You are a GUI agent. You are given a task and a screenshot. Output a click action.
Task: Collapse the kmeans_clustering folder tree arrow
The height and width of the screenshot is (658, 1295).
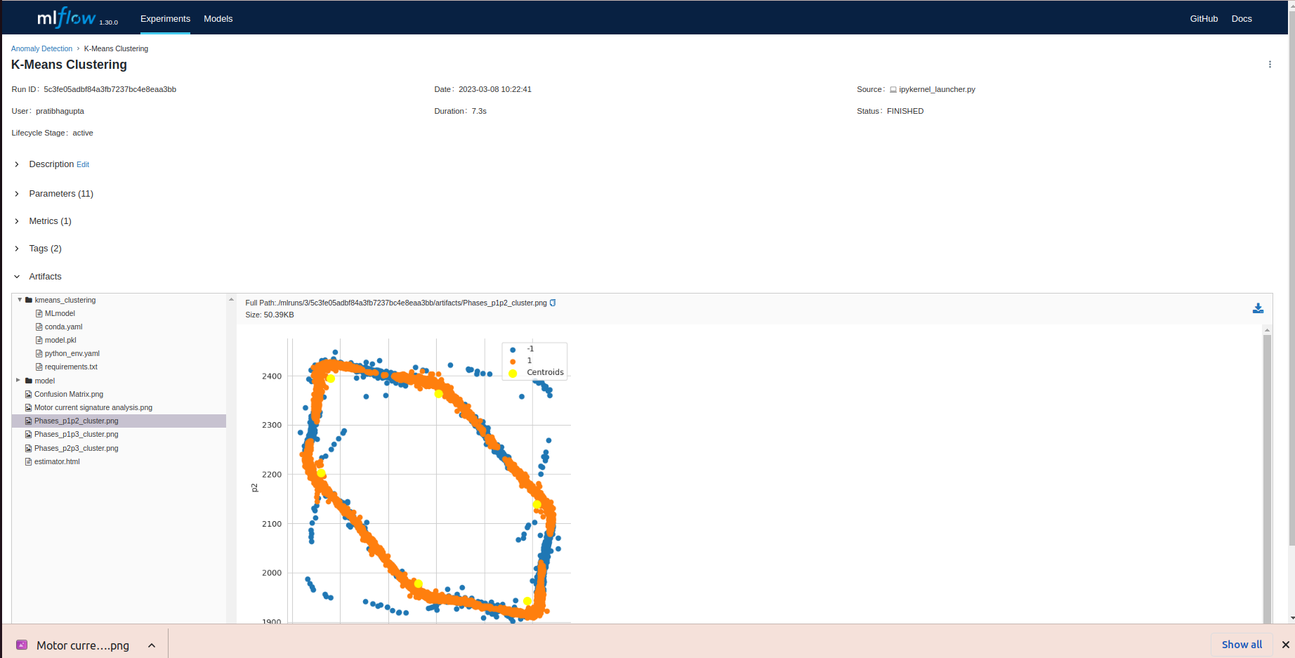(x=20, y=300)
